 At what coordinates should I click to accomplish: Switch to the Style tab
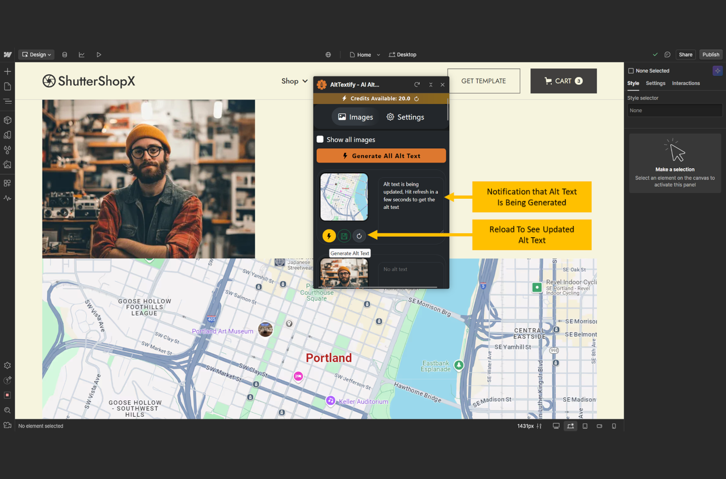click(x=633, y=83)
